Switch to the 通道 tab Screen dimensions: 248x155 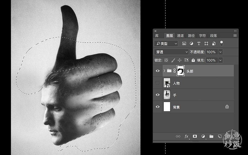tap(180, 36)
